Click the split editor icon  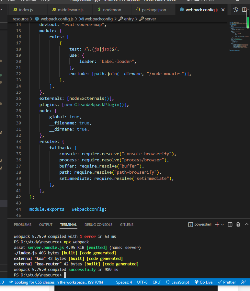(x=244, y=10)
